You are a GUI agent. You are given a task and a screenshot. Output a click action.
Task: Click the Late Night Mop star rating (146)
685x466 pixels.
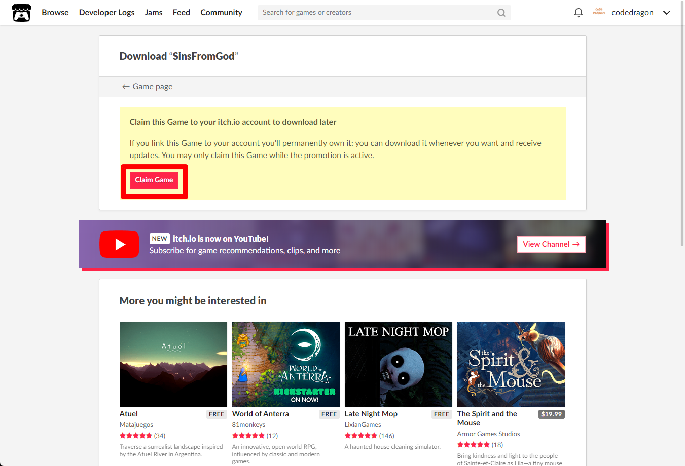[x=370, y=436]
